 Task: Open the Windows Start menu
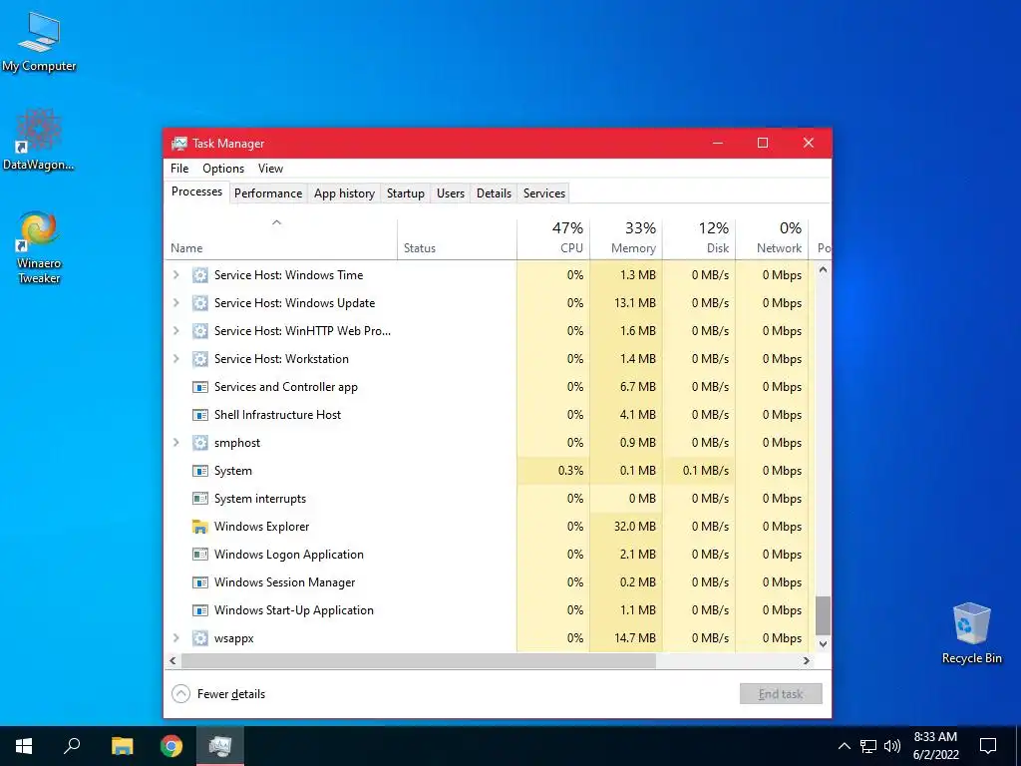(24, 746)
